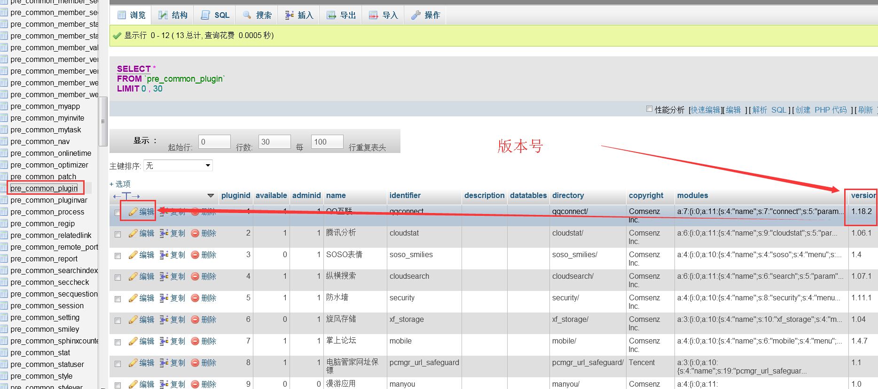Click the 快速编辑 inline edit link
This screenshot has height=389, width=878.
[705, 110]
